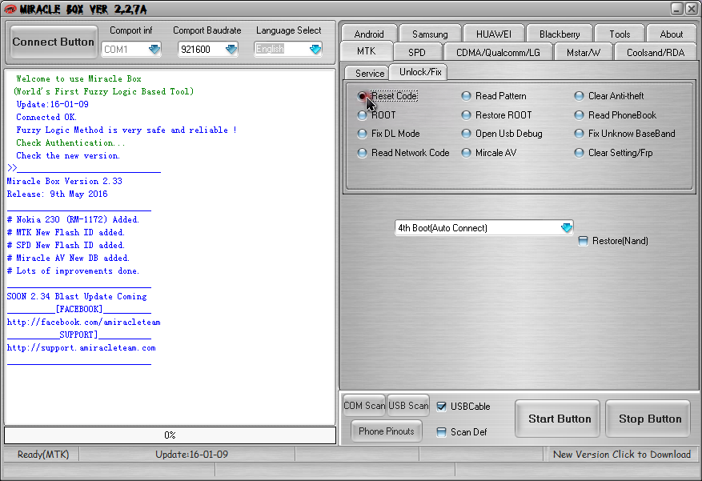
Task: Switch to the Unlock/Fix sub-tab
Action: click(420, 71)
